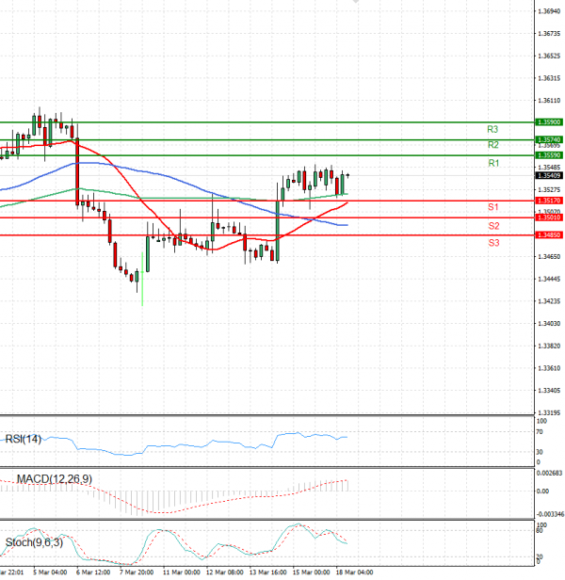565x580 pixels.
Task: Select the 1.35590 green price tag
Action: click(549, 155)
